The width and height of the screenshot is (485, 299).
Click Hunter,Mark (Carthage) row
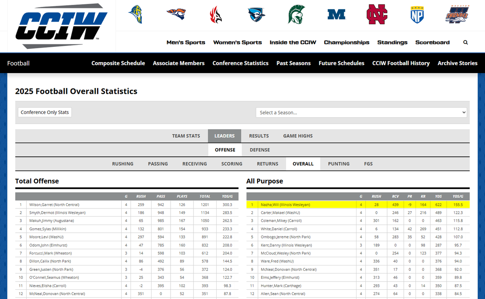click(x=358, y=286)
